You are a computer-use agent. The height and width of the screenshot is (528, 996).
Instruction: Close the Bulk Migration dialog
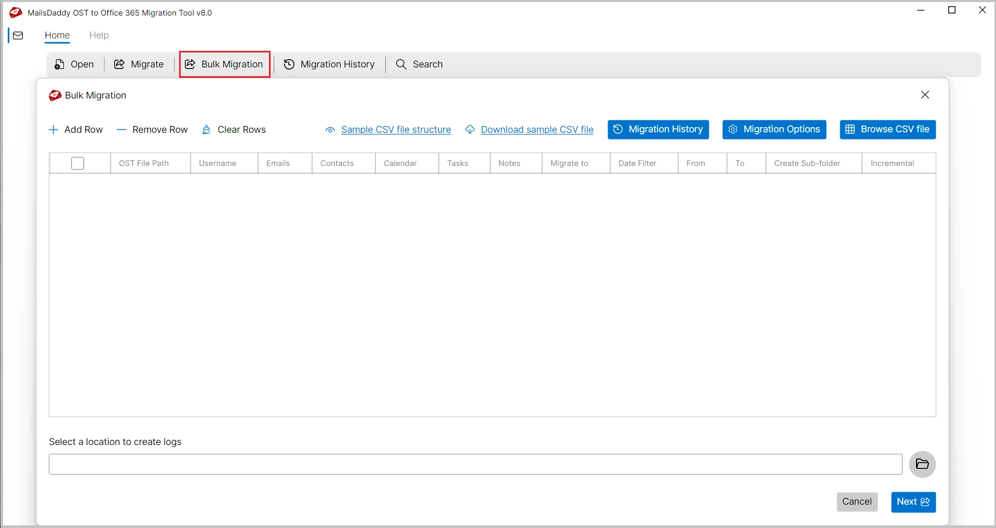tap(925, 95)
